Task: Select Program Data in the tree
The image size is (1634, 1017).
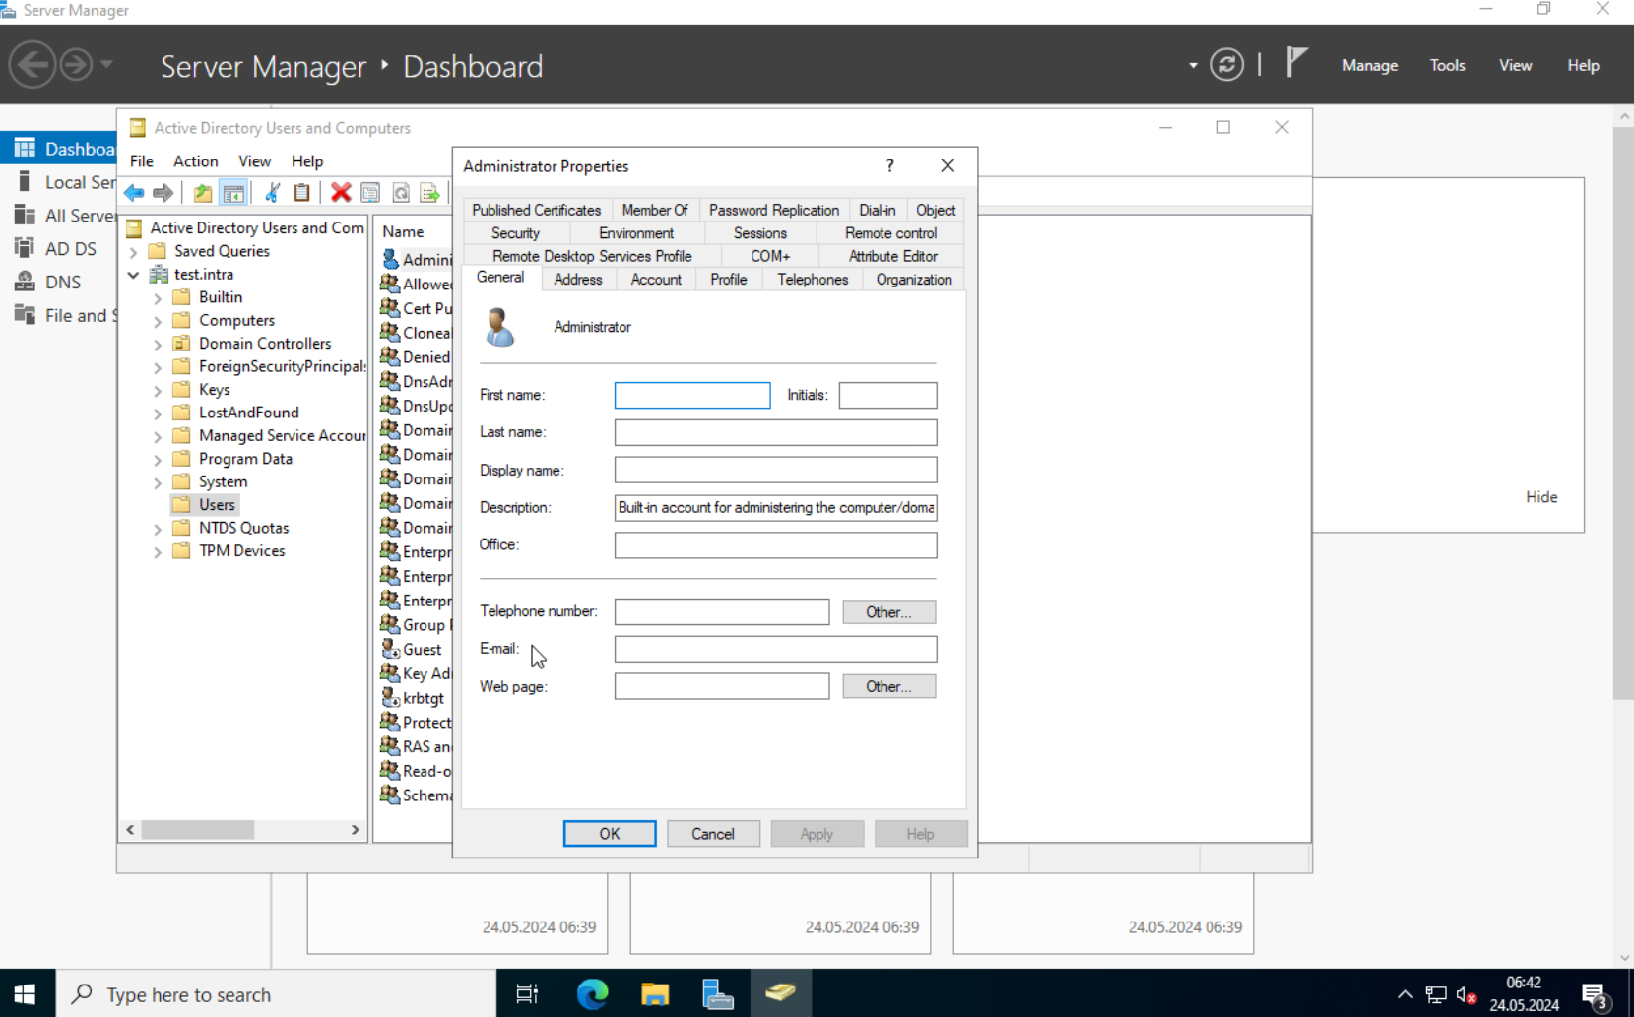Action: [x=245, y=459]
